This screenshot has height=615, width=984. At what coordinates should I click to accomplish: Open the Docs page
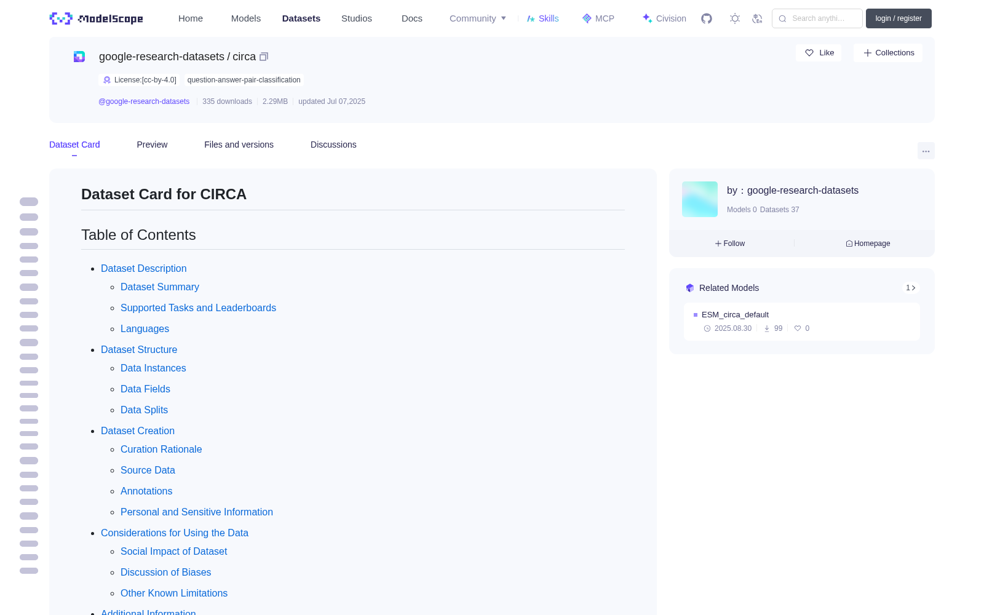click(412, 18)
